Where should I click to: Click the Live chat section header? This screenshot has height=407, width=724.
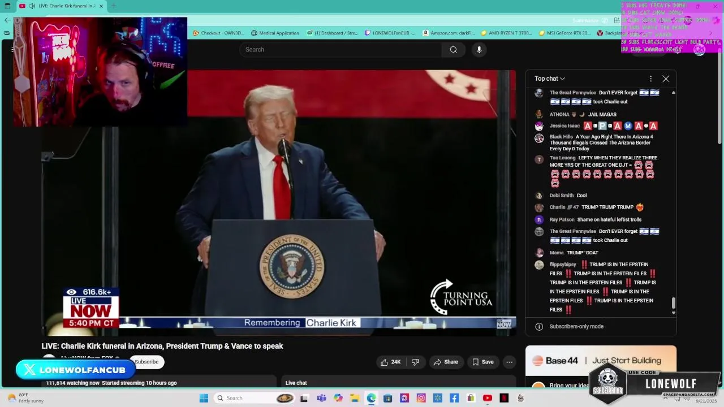point(296,383)
